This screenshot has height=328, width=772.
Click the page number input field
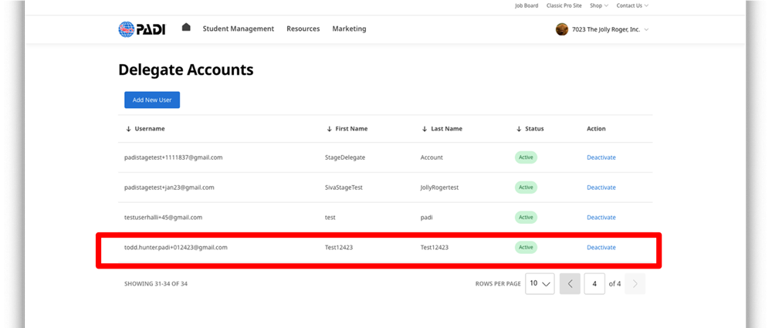point(594,283)
